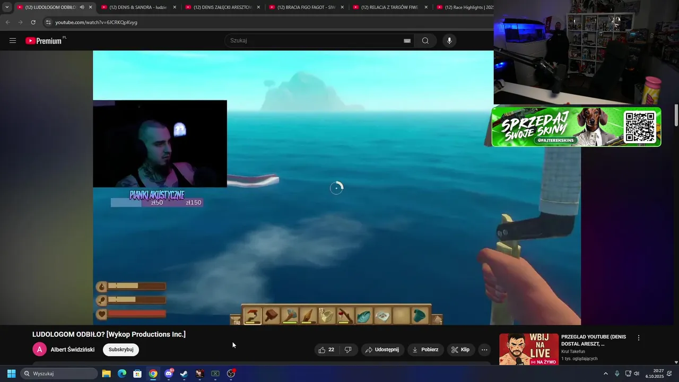This screenshot has height=382, width=679.
Task: Open Discord from taskbar
Action: click(169, 374)
